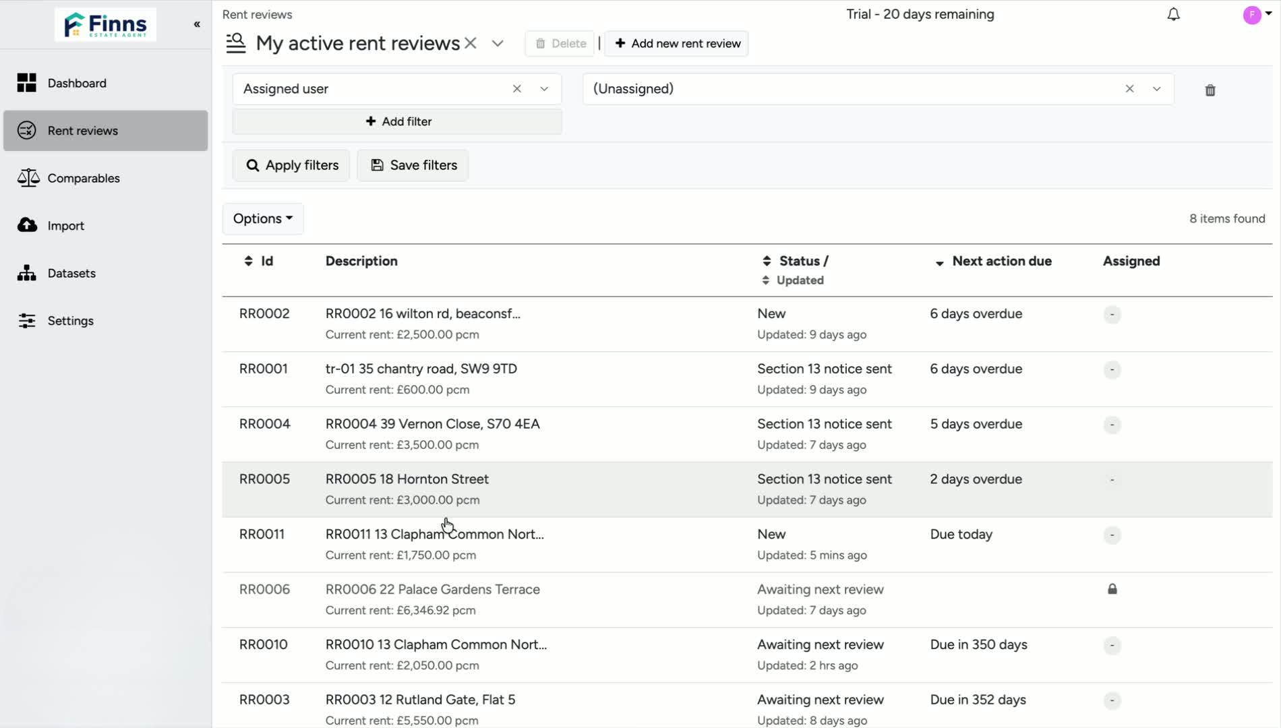
Task: Open Rent reviews in the sidebar
Action: click(x=106, y=131)
